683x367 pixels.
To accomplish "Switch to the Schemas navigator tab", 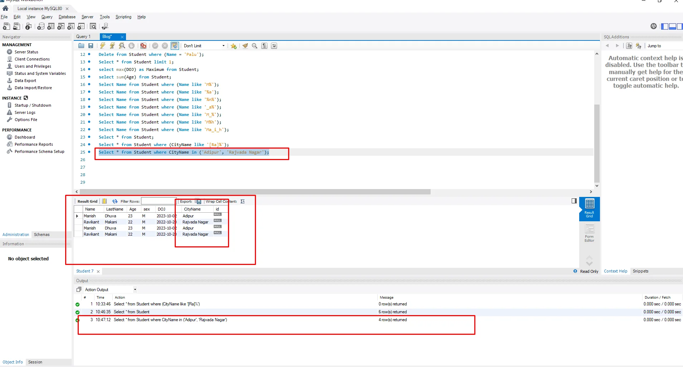I will pos(42,235).
